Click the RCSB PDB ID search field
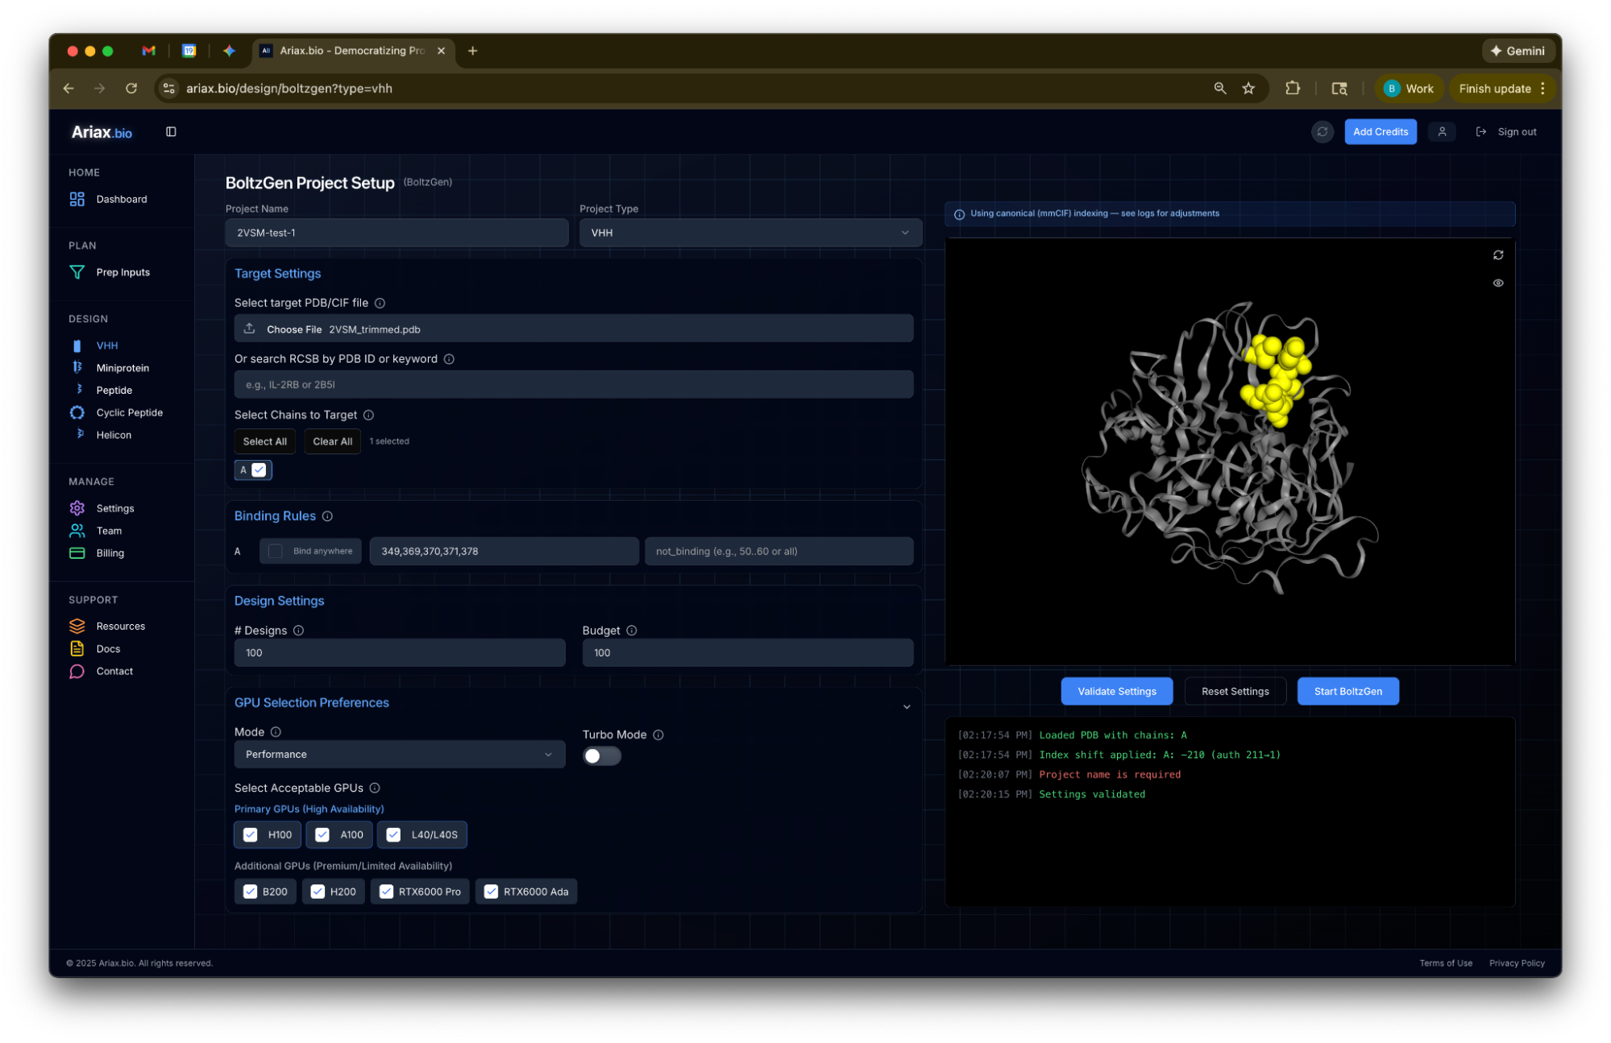 click(x=573, y=385)
